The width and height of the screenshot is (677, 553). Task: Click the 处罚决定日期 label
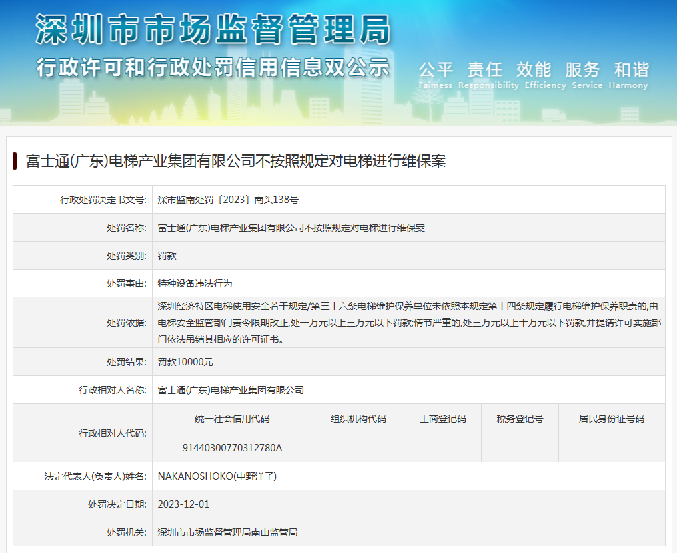pos(117,504)
